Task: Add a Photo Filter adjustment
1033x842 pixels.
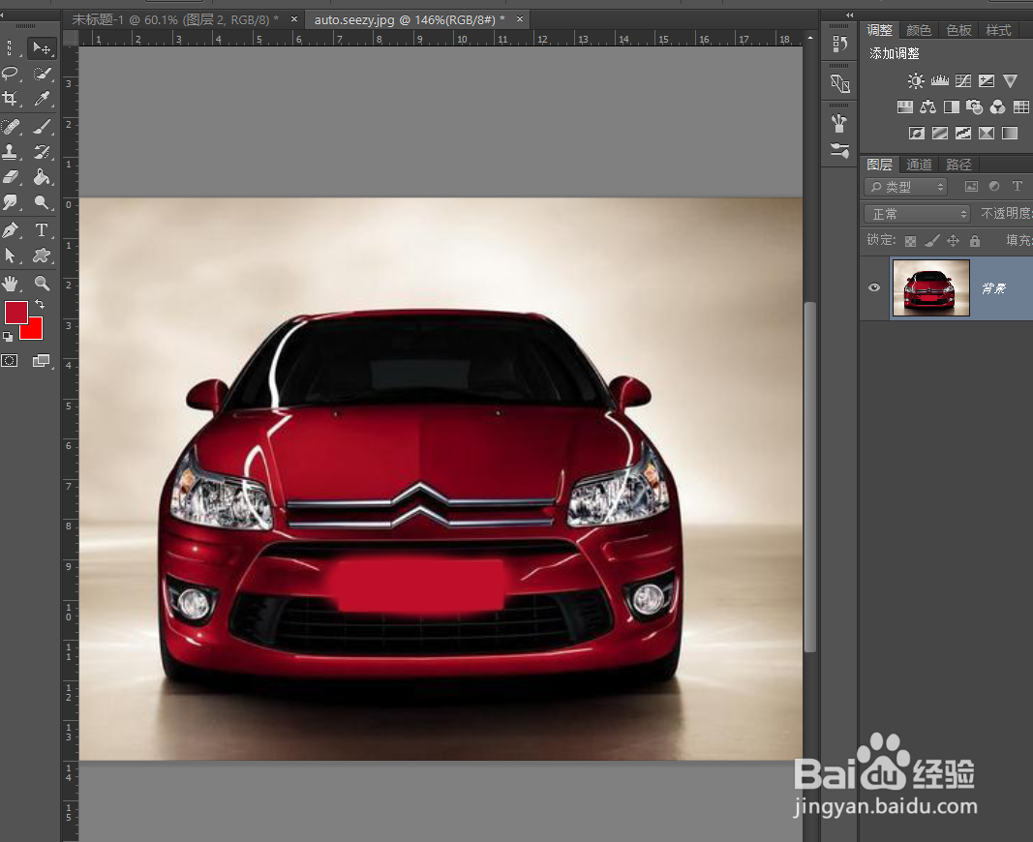Action: coord(974,106)
